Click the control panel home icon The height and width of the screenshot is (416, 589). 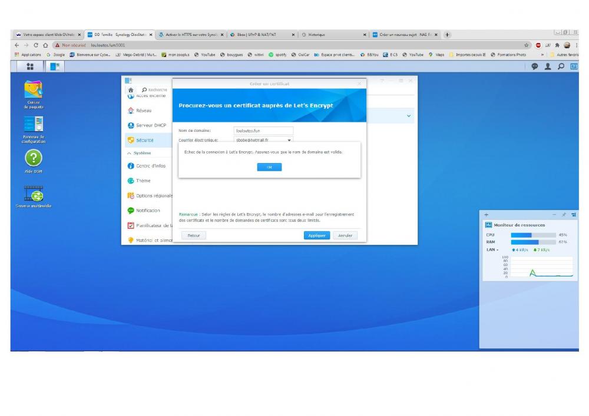pos(131,90)
